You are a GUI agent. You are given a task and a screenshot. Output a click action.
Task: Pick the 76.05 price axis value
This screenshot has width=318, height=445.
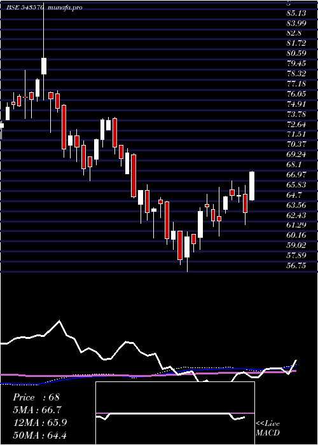(296, 94)
